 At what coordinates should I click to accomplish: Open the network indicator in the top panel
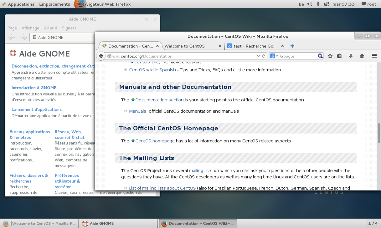(327, 4)
